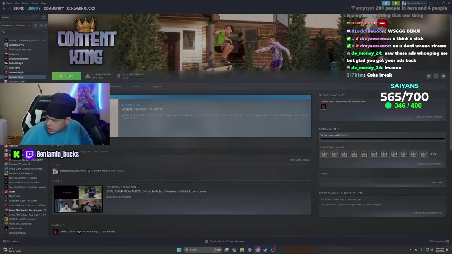Viewport: 452px width, 254px height.
Task: Select Fears to Fathom - Episode 1
Action: (24, 178)
